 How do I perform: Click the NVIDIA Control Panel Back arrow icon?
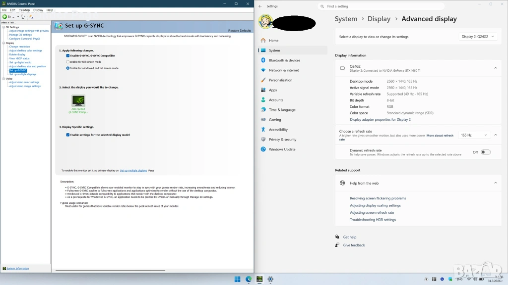click(5, 16)
